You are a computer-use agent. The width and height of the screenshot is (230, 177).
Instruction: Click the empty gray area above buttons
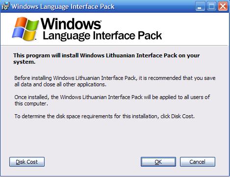114,137
